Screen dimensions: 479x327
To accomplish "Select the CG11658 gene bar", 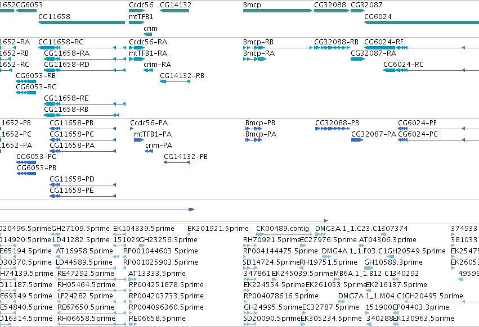I will [x=82, y=22].
